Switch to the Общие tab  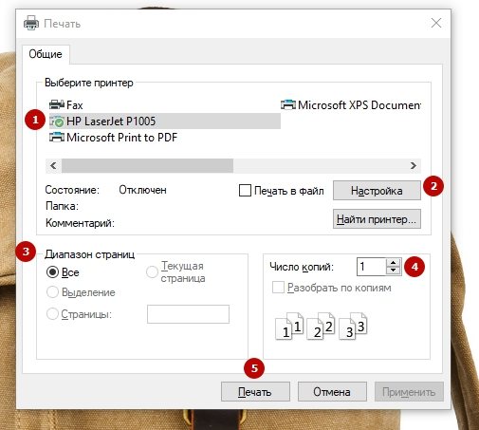(x=46, y=54)
